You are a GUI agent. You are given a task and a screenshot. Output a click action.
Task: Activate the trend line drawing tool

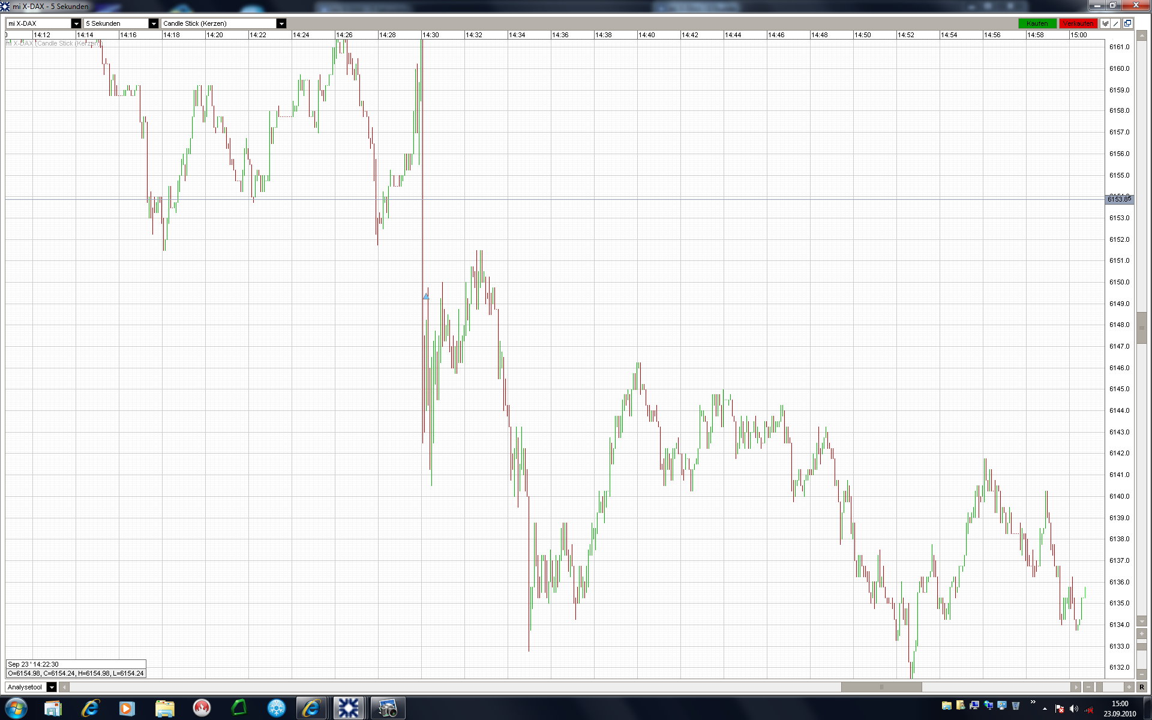pyautogui.click(x=1116, y=23)
